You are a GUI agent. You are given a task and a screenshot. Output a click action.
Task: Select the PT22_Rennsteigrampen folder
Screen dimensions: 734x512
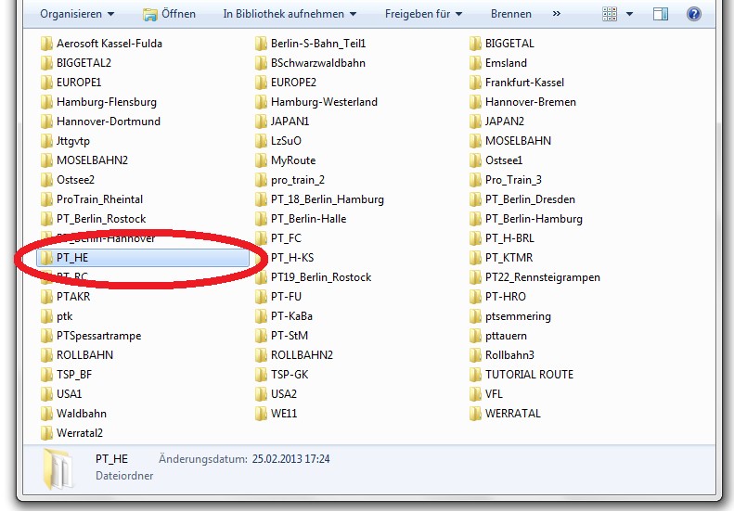[x=542, y=277]
